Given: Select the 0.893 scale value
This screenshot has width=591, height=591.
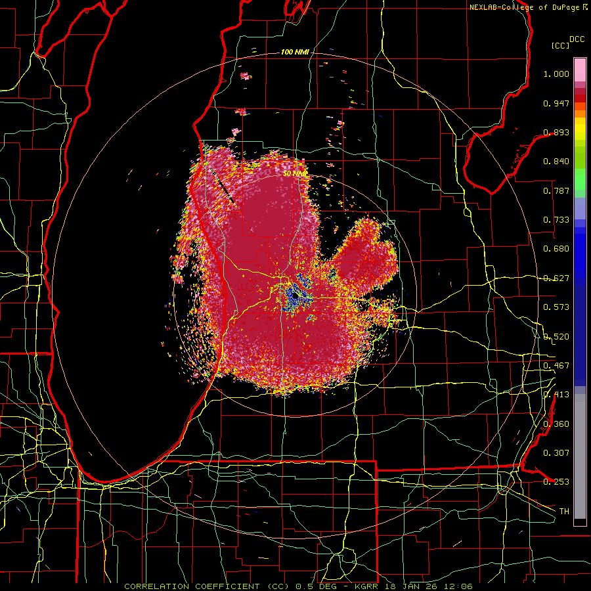Looking at the screenshot, I should (x=556, y=132).
